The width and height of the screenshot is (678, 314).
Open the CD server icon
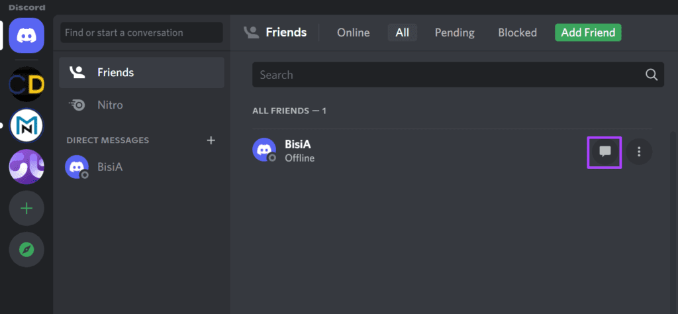(x=26, y=84)
